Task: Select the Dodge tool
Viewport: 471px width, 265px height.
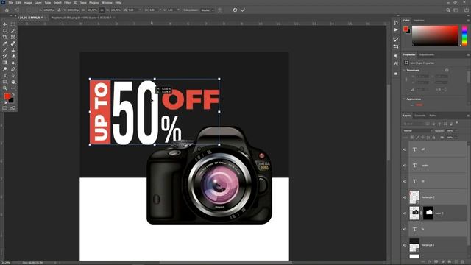Action: [x=5, y=69]
